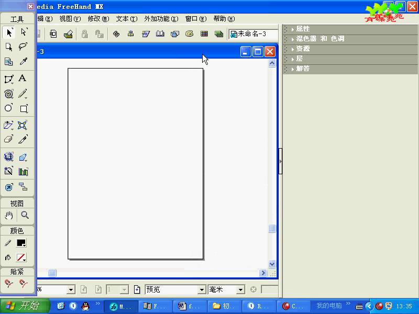Select the Spiral tool
The height and width of the screenshot is (314, 419).
(x=9, y=94)
